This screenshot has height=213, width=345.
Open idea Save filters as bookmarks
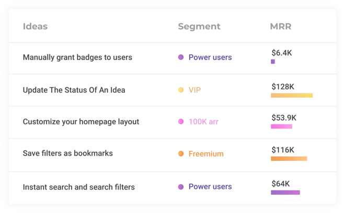coord(68,153)
